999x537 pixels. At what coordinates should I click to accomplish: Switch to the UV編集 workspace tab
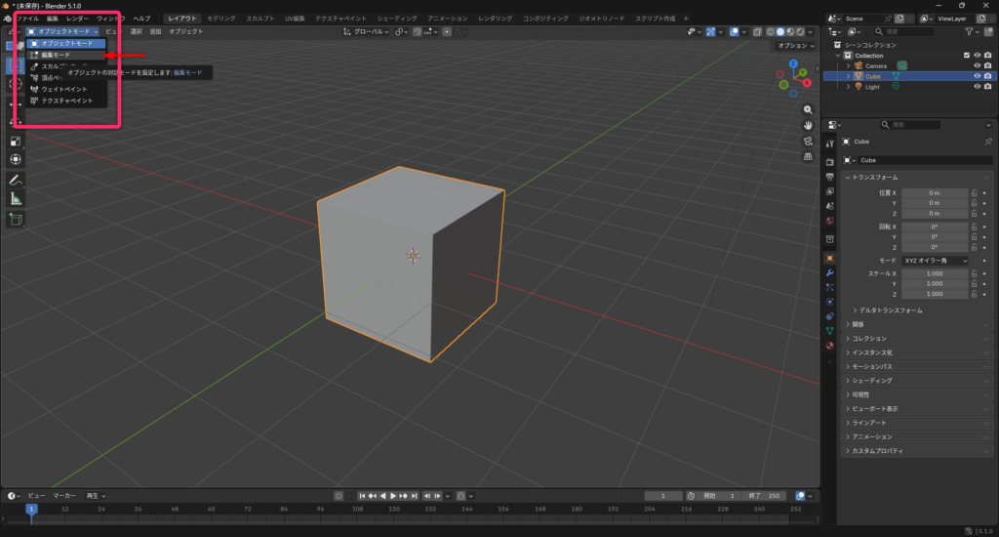click(x=295, y=19)
